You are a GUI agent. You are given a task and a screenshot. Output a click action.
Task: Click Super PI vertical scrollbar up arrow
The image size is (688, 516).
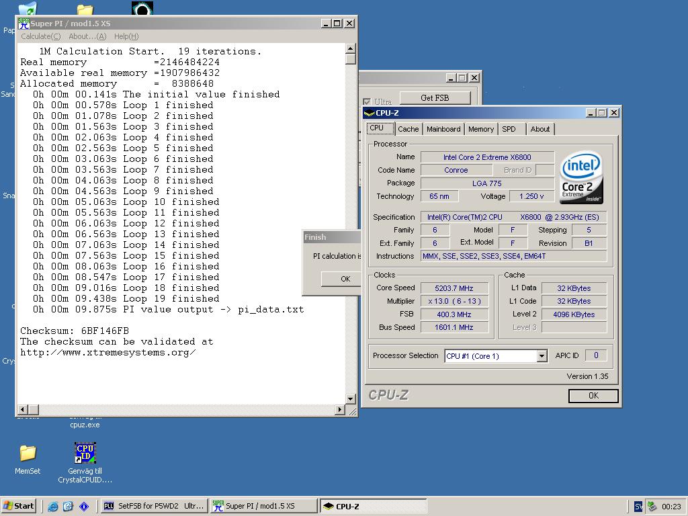(x=351, y=48)
